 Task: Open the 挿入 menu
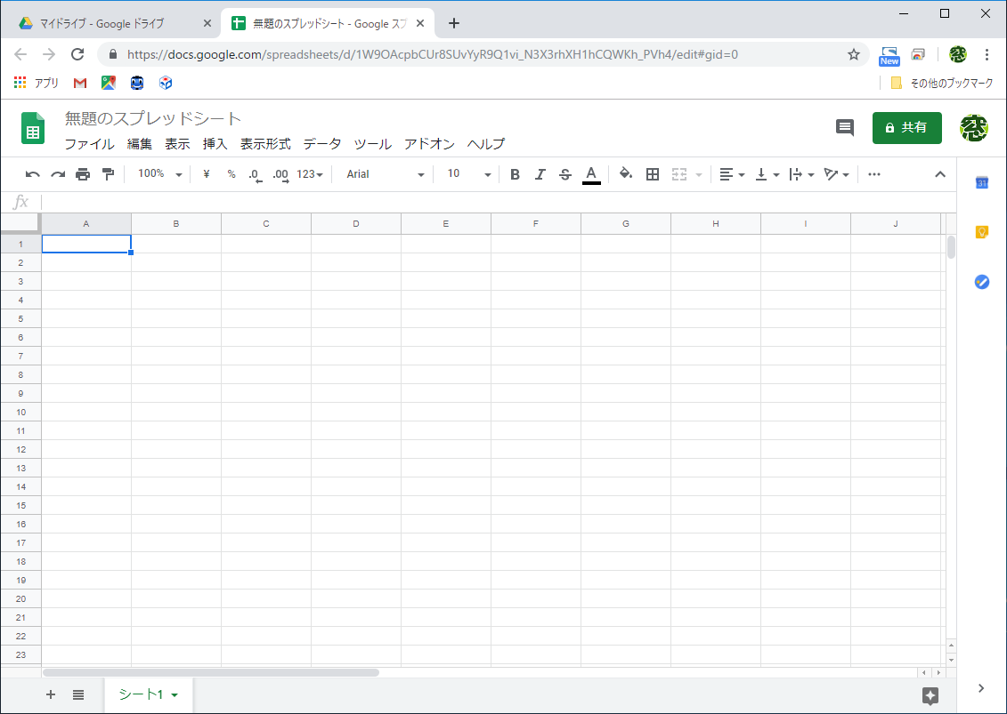click(214, 143)
